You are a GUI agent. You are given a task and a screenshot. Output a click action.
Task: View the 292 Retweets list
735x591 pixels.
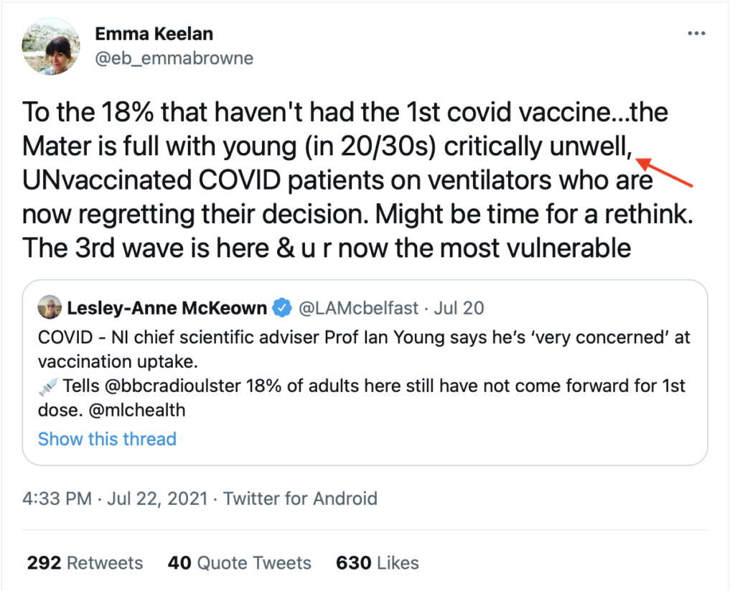click(85, 562)
